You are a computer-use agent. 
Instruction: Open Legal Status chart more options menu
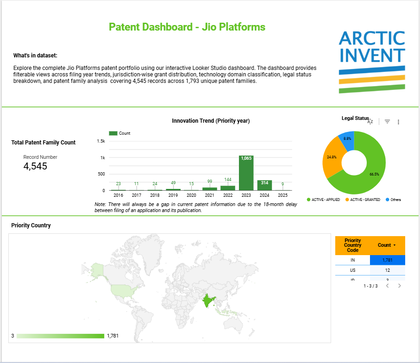[399, 122]
